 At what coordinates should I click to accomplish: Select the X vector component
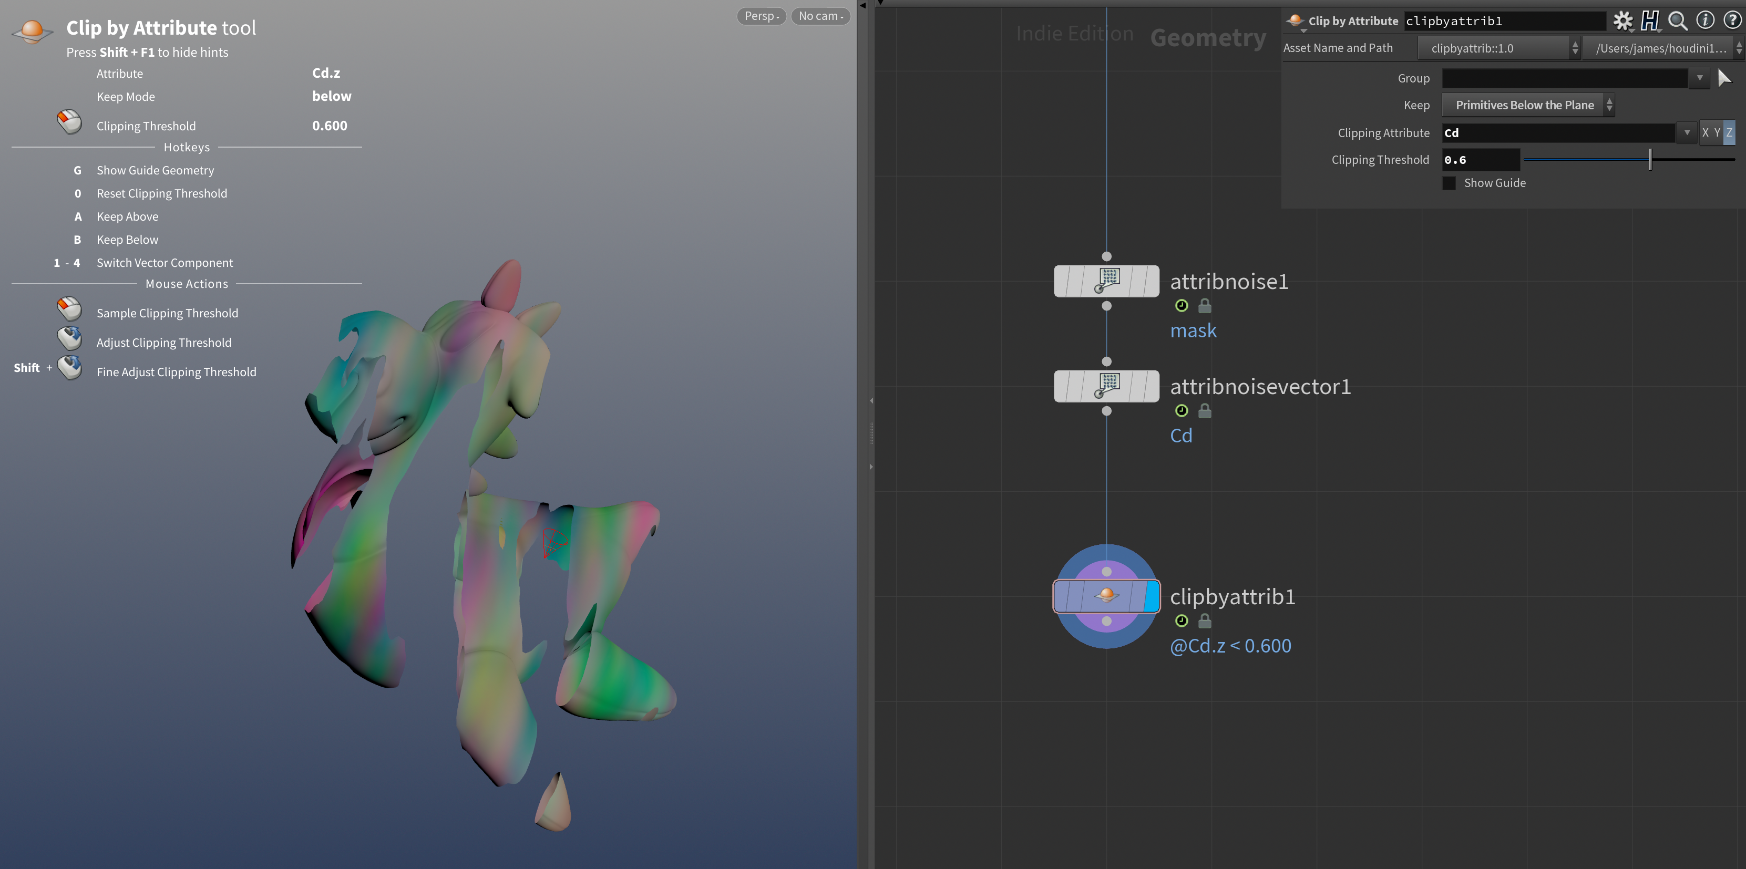(1704, 133)
